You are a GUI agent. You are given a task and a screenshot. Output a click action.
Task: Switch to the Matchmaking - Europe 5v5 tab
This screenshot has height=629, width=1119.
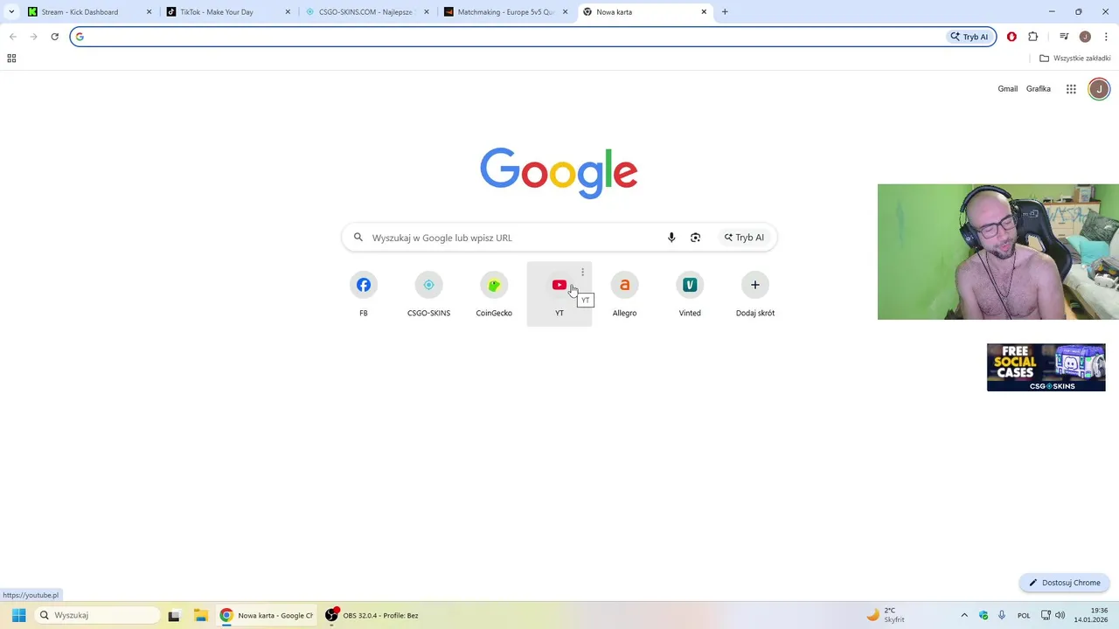[505, 12]
